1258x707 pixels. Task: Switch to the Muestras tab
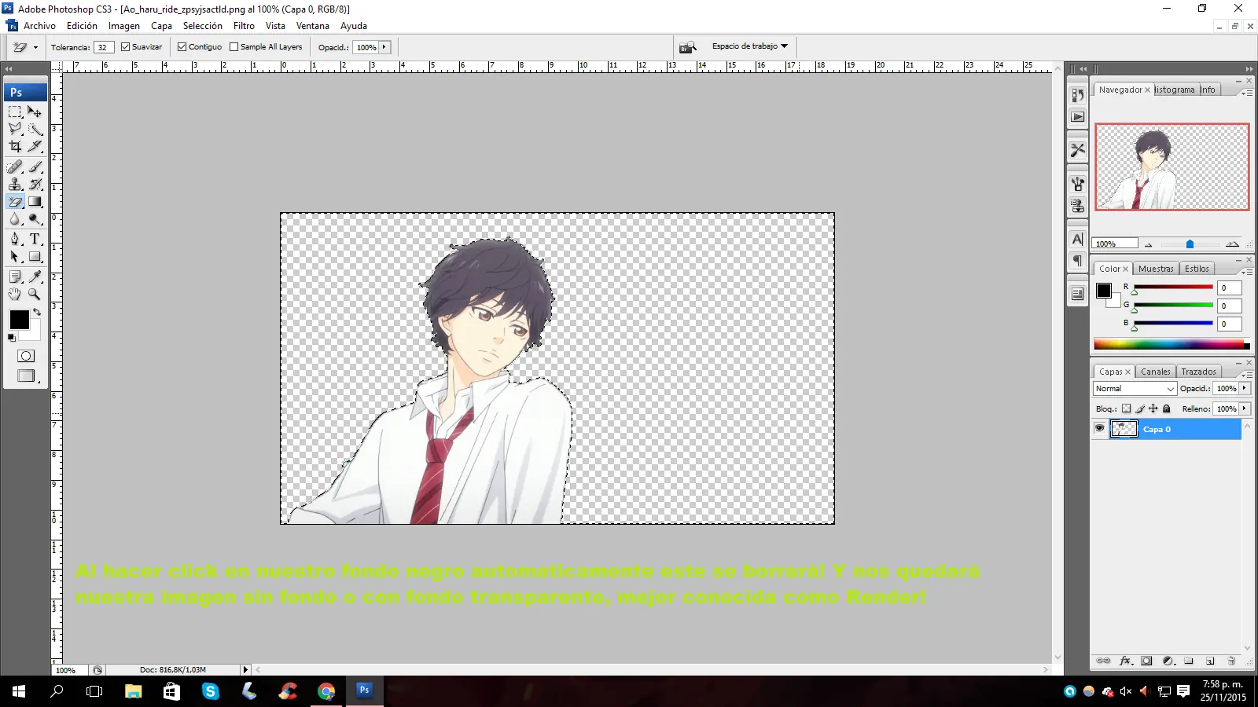(x=1155, y=269)
